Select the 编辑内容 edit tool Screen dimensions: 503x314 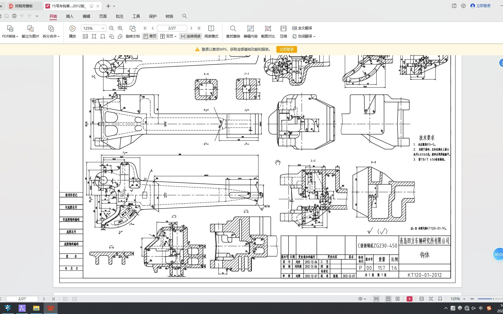(x=250, y=28)
